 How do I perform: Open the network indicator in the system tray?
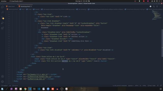[152, 1]
